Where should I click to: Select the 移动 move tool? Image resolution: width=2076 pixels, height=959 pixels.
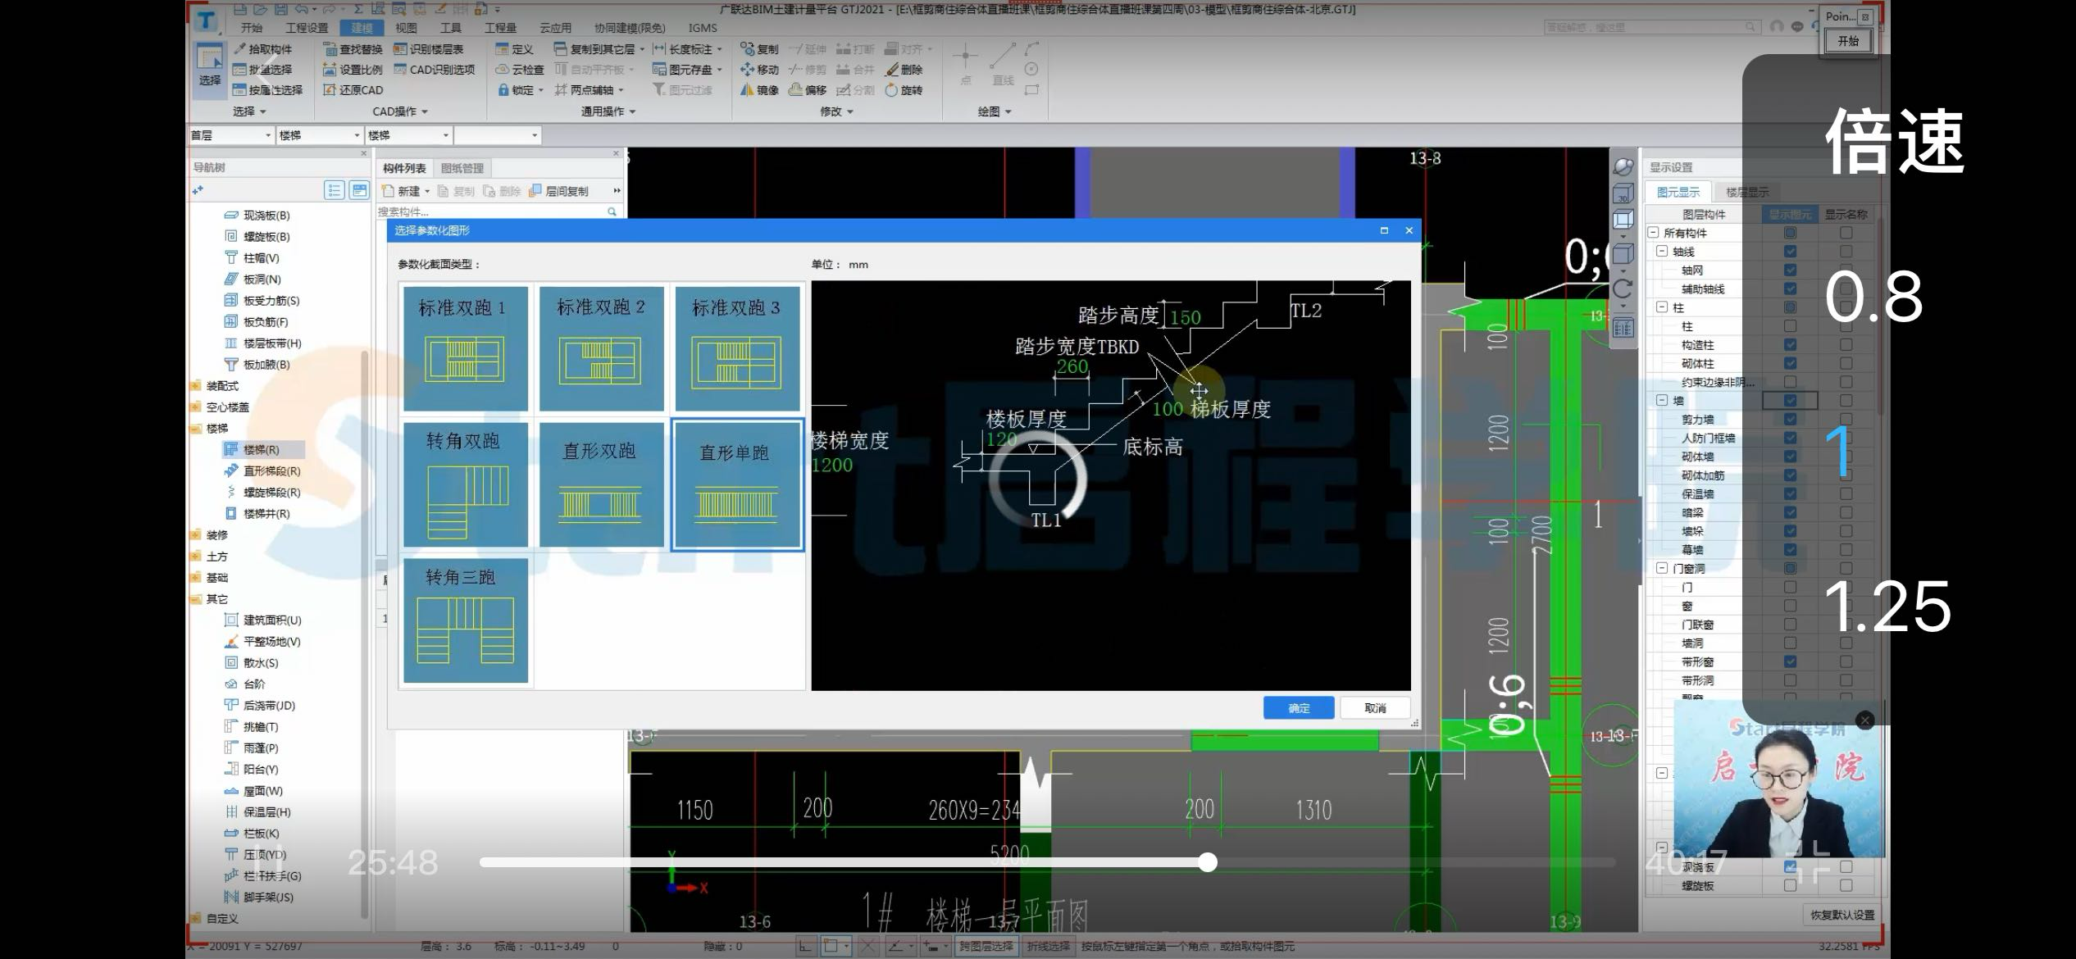[759, 70]
